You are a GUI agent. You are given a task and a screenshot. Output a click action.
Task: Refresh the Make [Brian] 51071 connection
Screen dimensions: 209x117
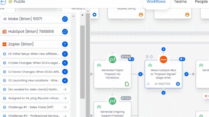point(65,19)
